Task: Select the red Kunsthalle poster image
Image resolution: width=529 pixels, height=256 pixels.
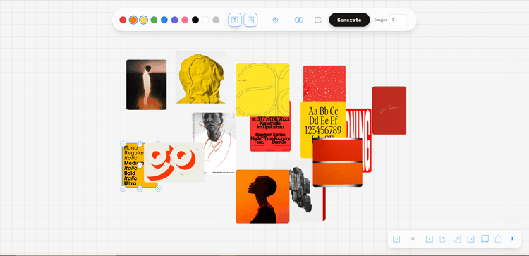Action: (x=270, y=134)
